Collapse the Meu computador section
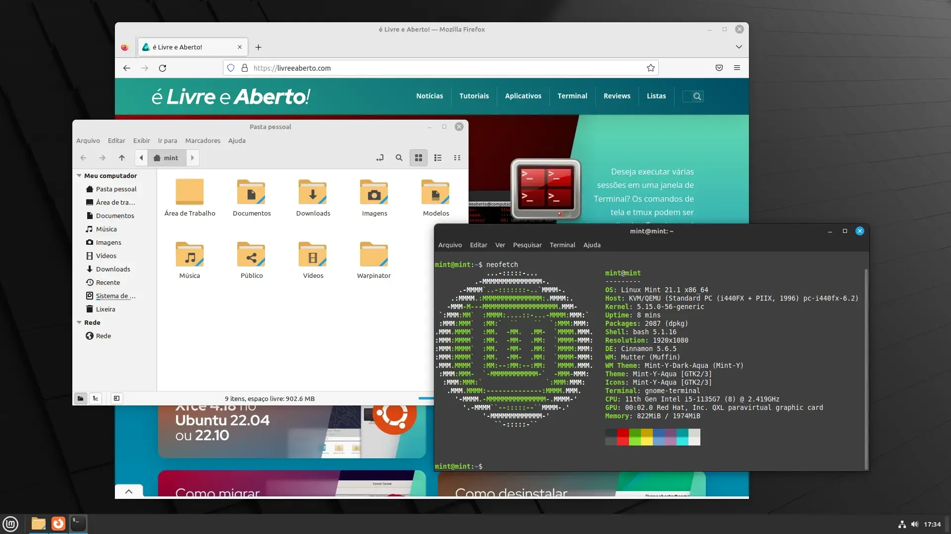 pyautogui.click(x=79, y=176)
